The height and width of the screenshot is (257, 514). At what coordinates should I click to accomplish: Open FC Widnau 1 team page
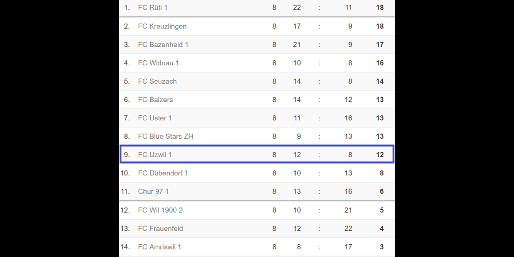[x=158, y=63]
